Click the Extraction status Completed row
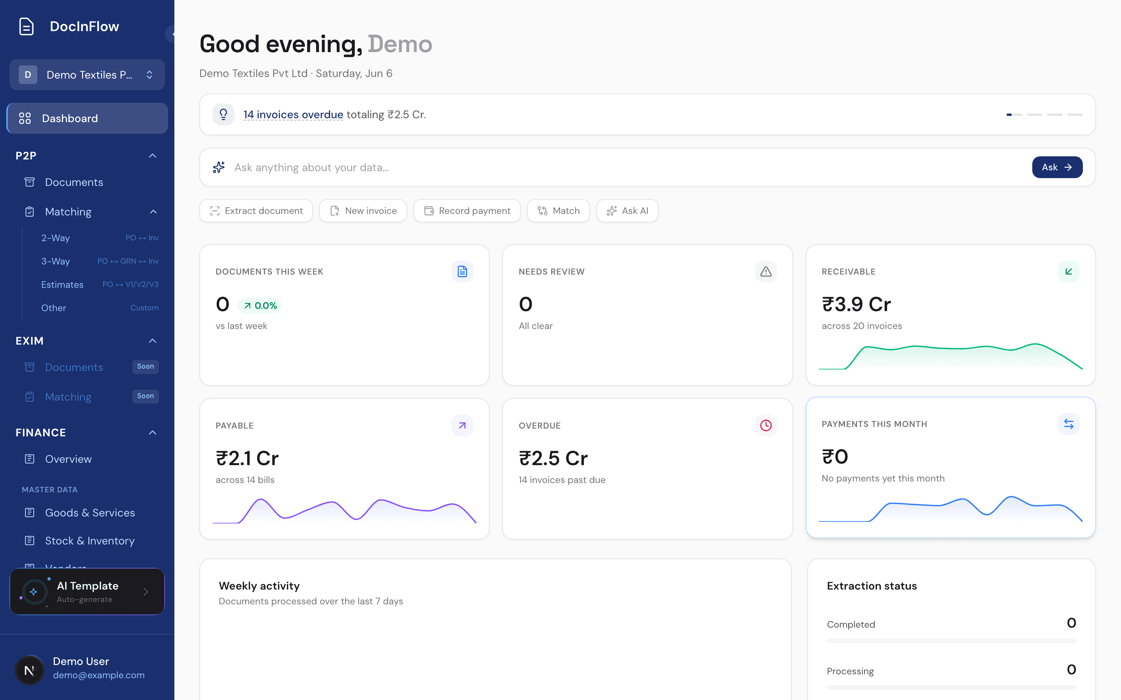 coord(951,629)
